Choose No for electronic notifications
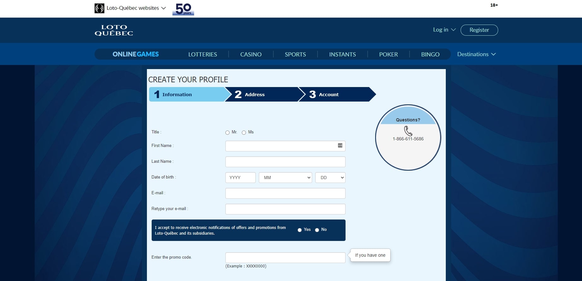The image size is (582, 281). coord(317,230)
